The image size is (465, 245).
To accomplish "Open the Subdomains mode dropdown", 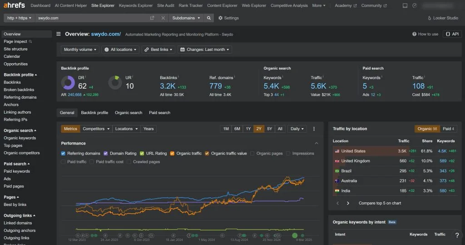I will 186,18.
